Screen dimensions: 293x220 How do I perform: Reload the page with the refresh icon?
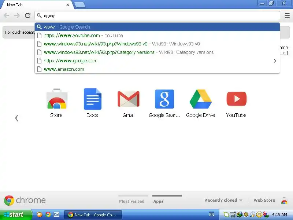coord(28,15)
